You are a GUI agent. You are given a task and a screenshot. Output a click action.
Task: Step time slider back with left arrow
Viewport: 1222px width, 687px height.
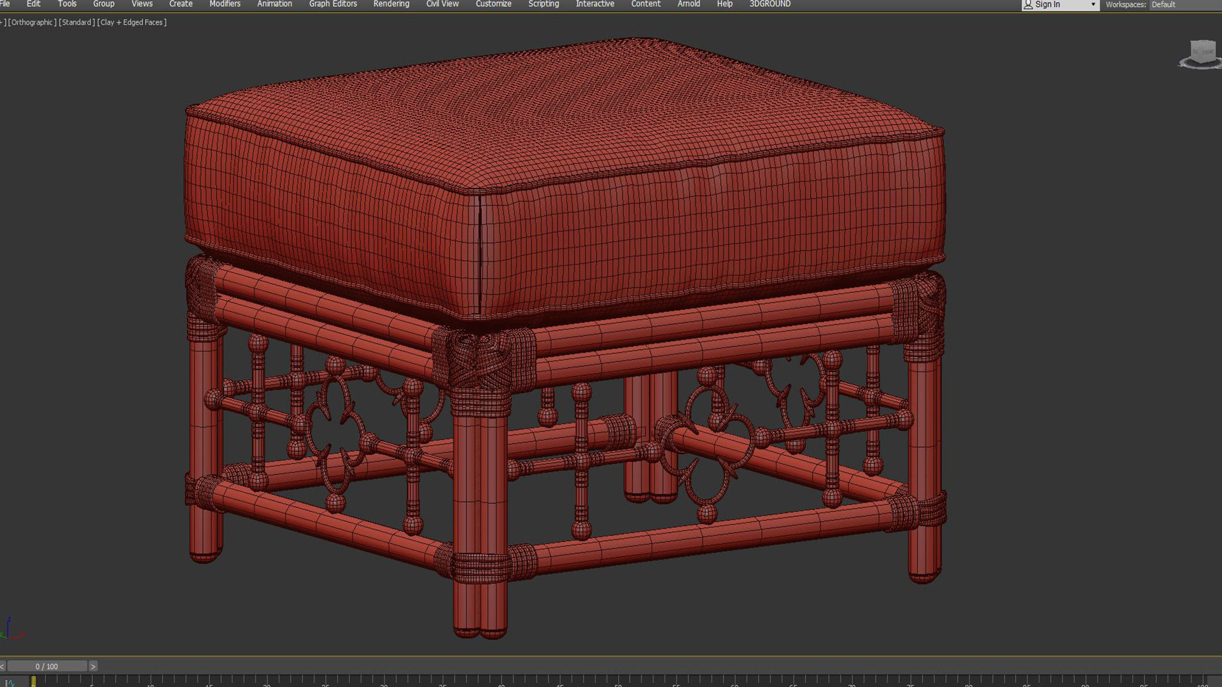(3, 666)
